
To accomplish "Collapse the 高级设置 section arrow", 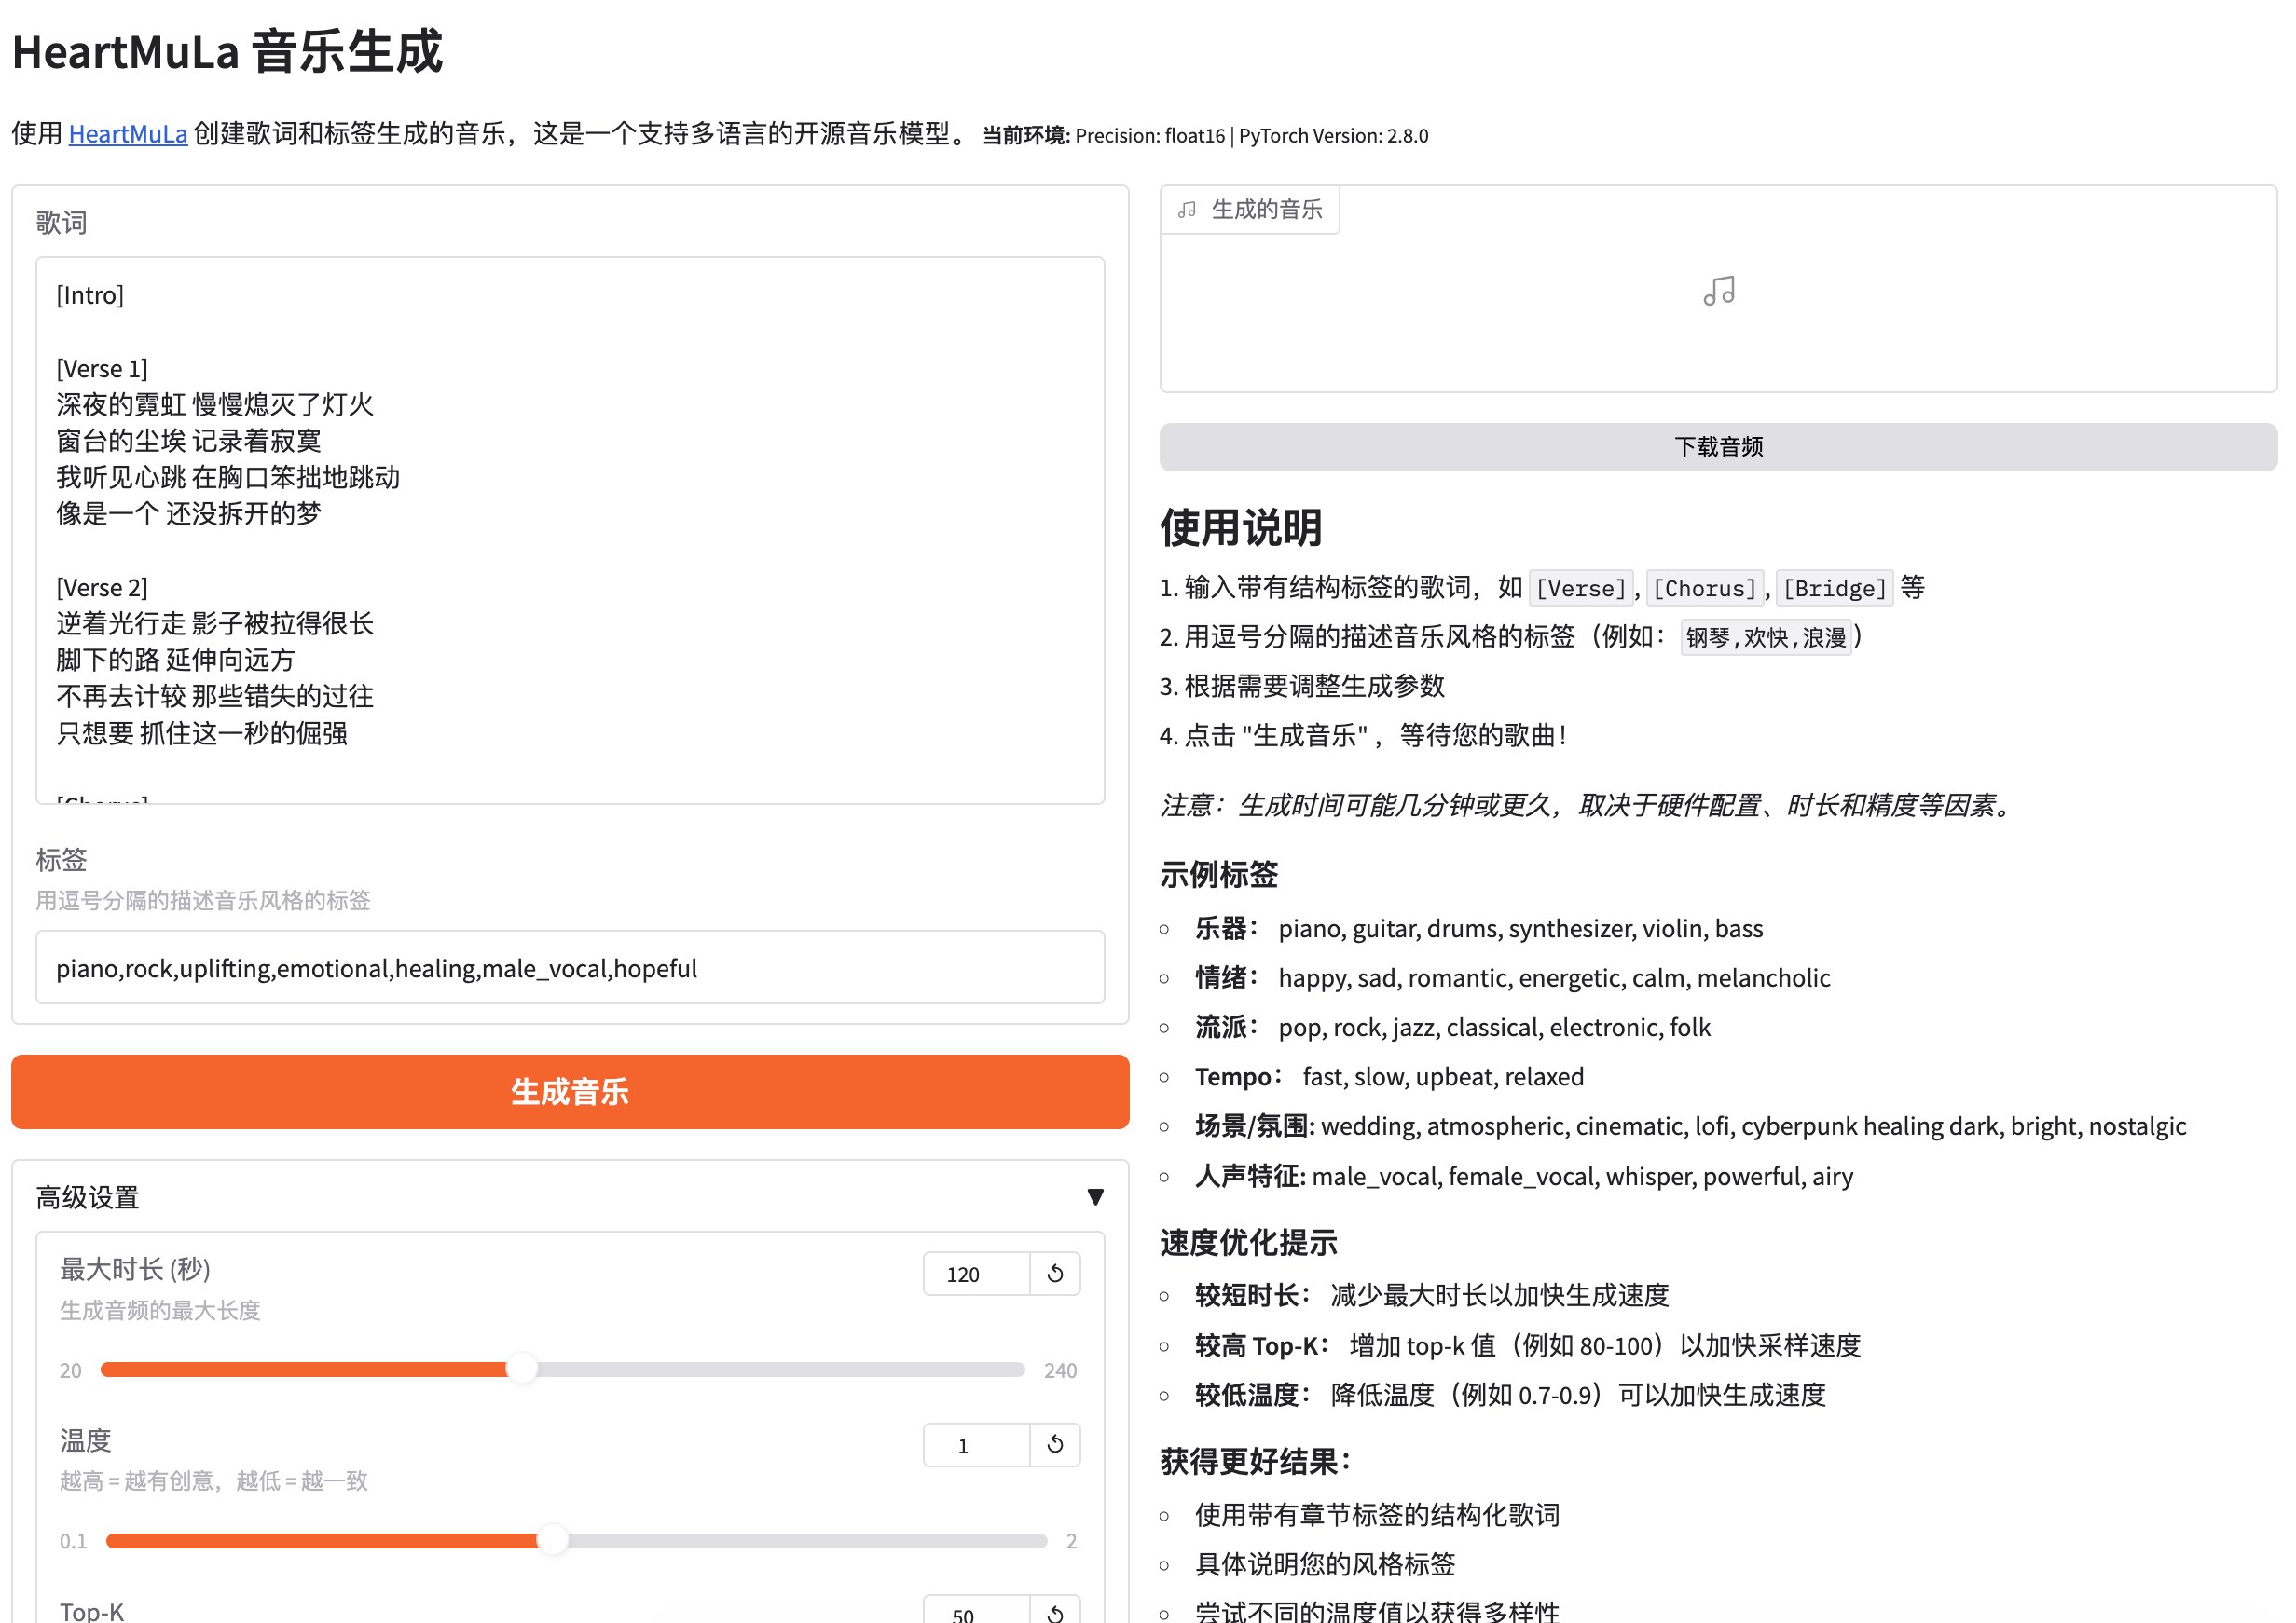I will click(x=1095, y=1196).
